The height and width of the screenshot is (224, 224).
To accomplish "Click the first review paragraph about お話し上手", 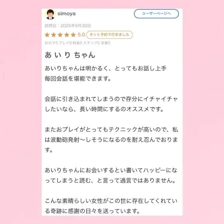I will [x=105, y=73].
